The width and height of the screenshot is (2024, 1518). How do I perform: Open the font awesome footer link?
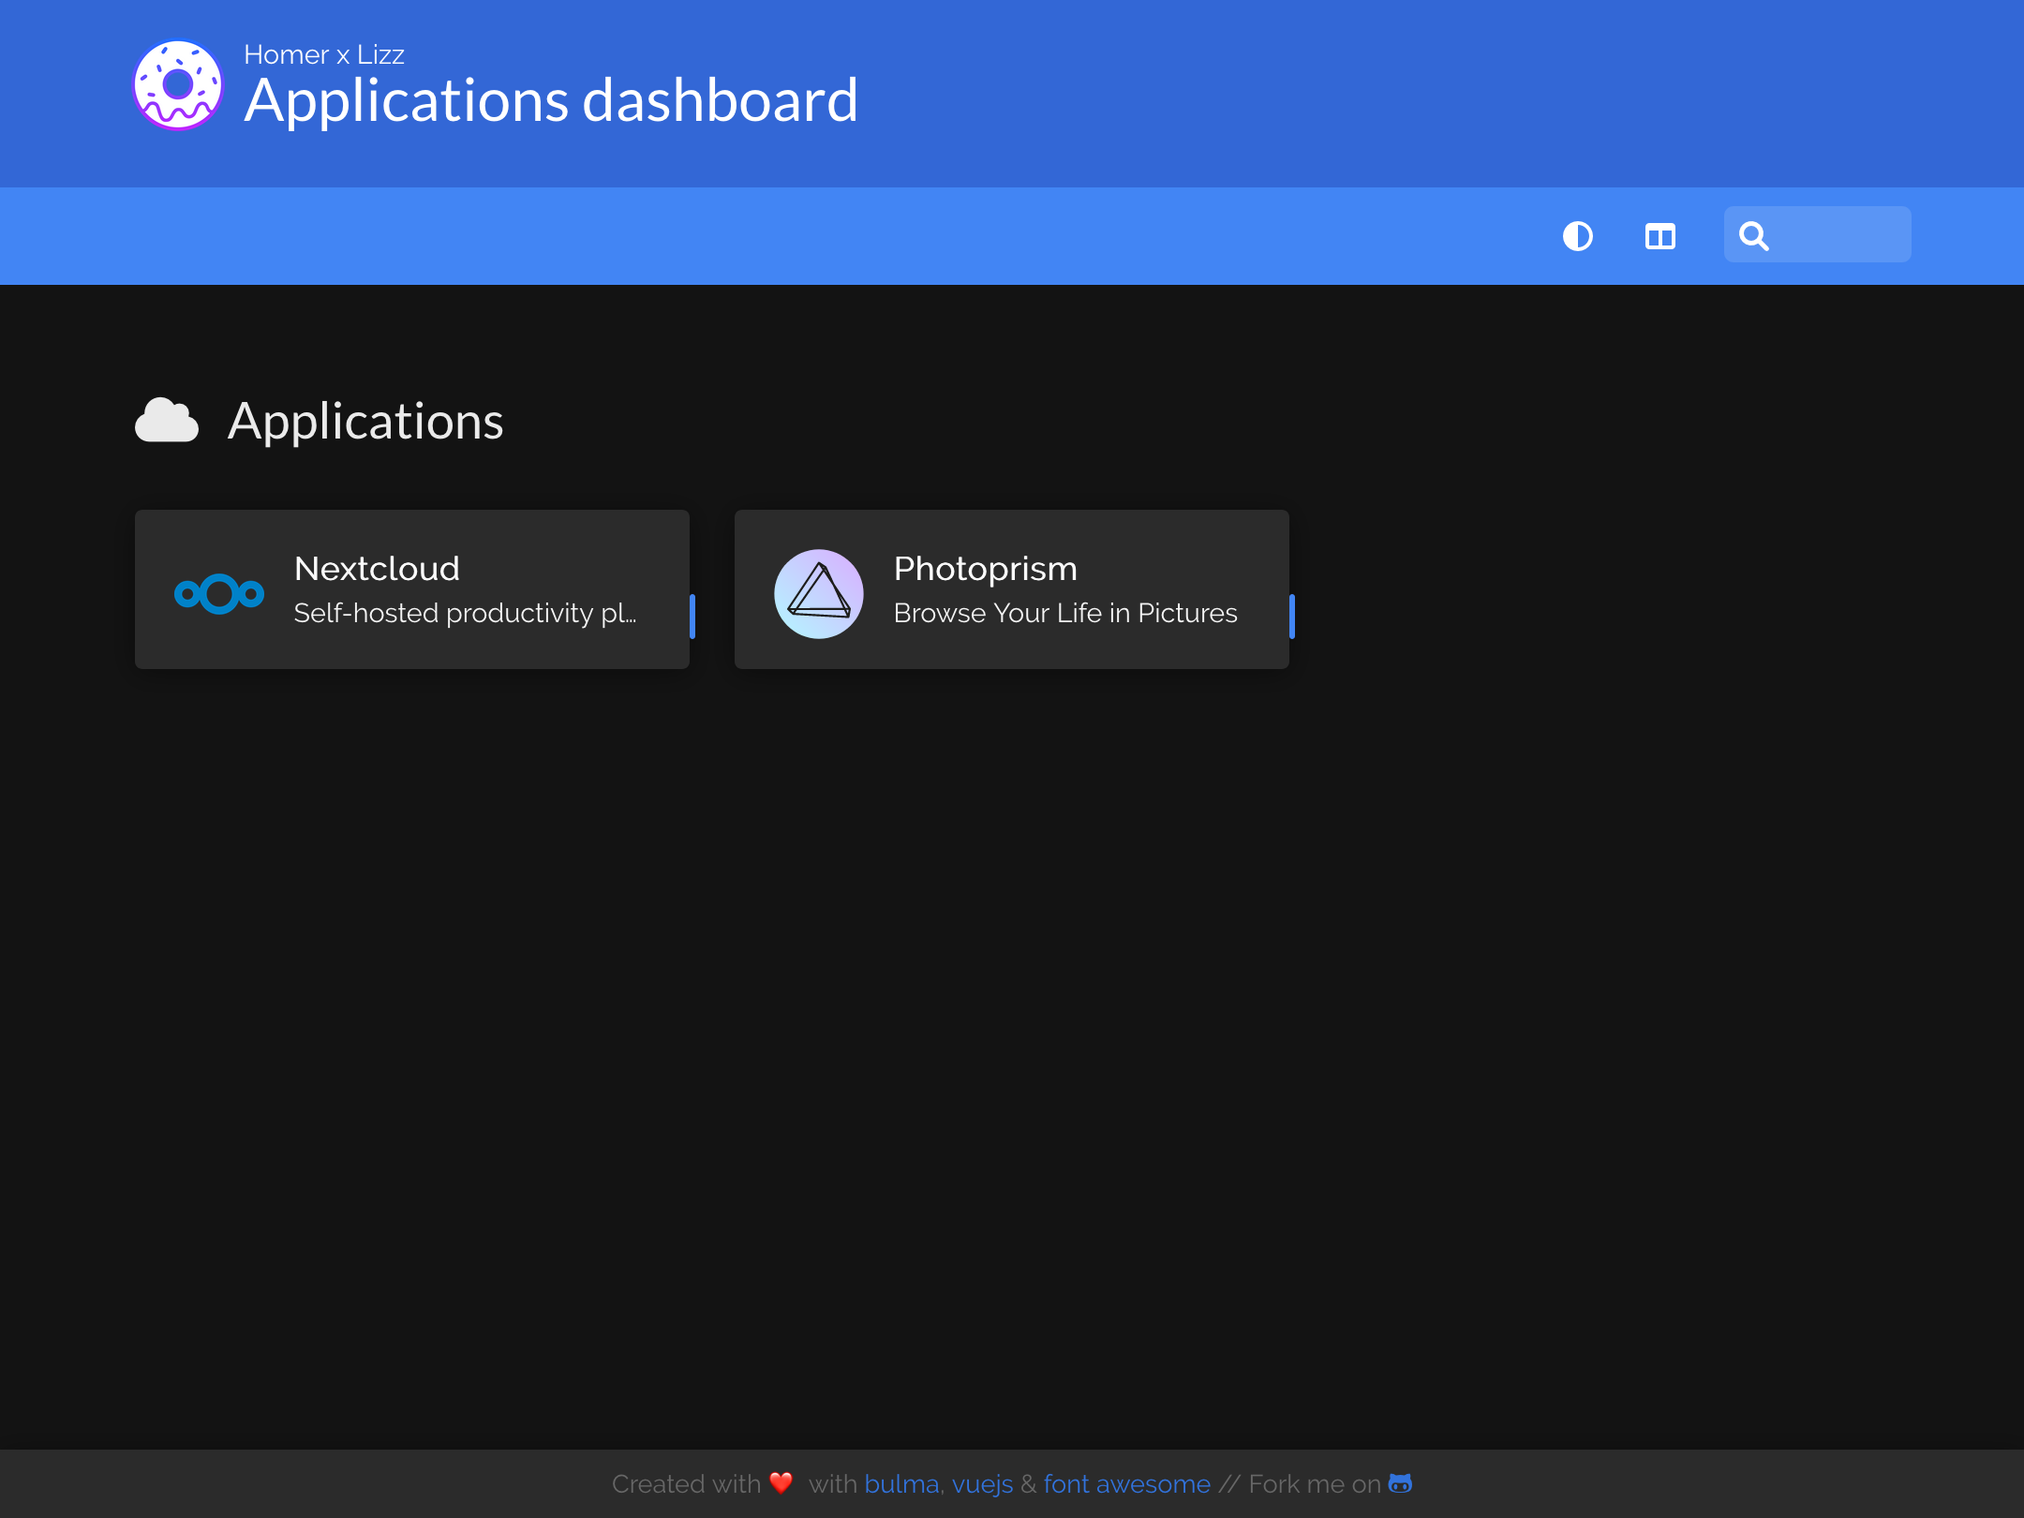[x=1126, y=1484]
